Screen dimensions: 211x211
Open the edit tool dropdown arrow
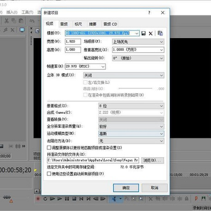pos(120,199)
